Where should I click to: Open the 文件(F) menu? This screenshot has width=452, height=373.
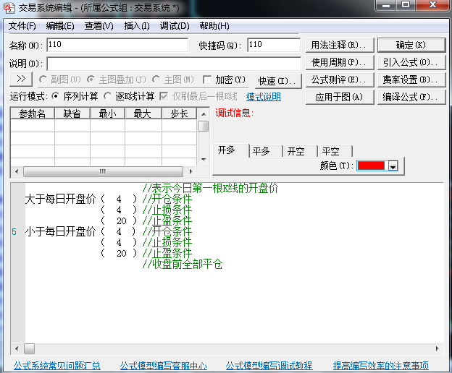[22, 26]
